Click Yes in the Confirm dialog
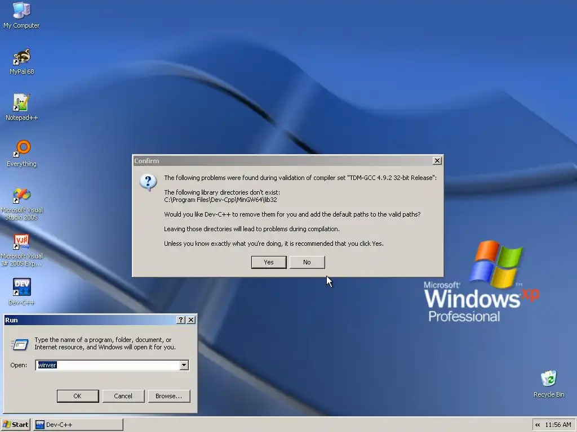 pyautogui.click(x=269, y=262)
